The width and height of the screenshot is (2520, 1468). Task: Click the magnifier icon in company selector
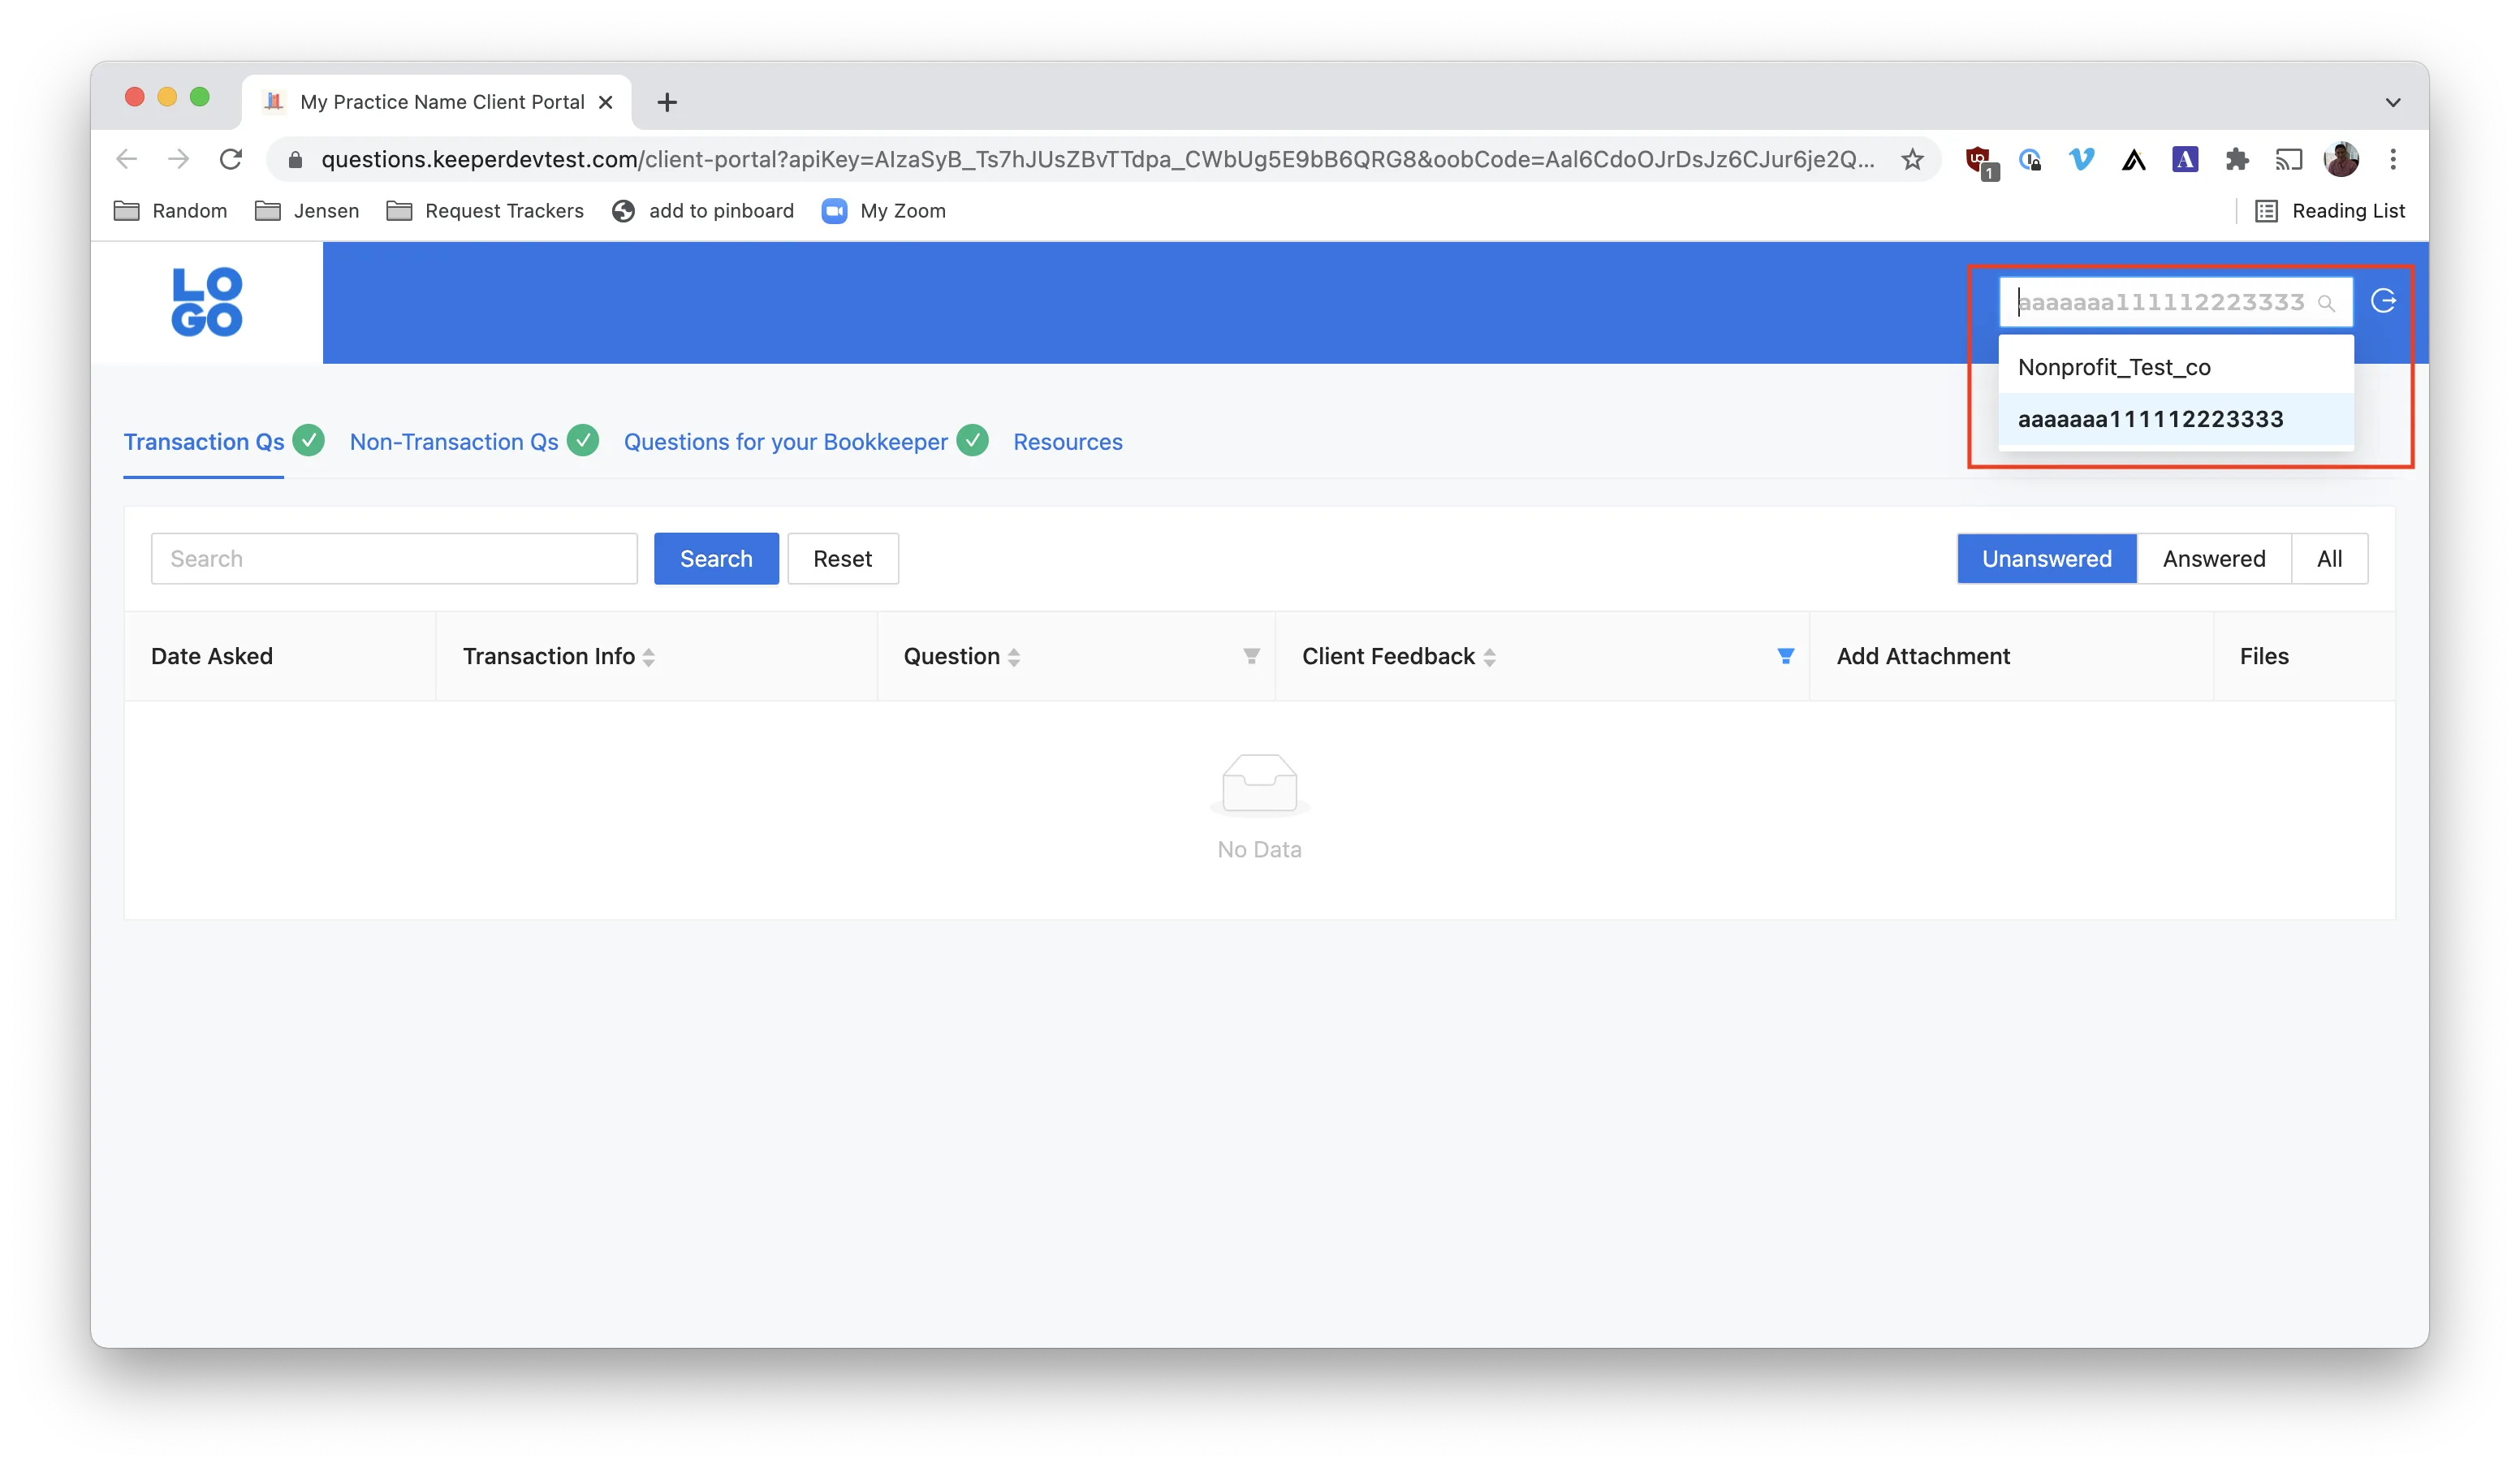tap(2326, 303)
